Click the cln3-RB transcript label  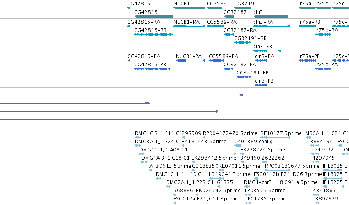[x=263, y=47]
